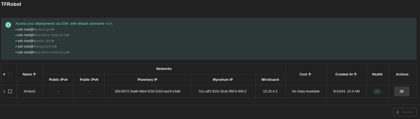The width and height of the screenshot is (420, 119).
Task: Click the Delete button
Action: coord(405,112)
